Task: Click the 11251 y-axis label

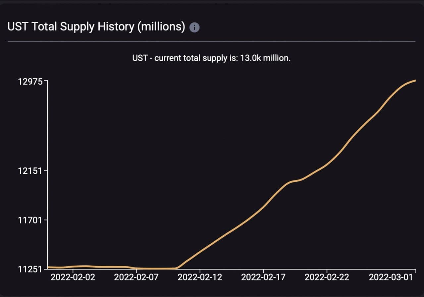Action: coord(31,269)
